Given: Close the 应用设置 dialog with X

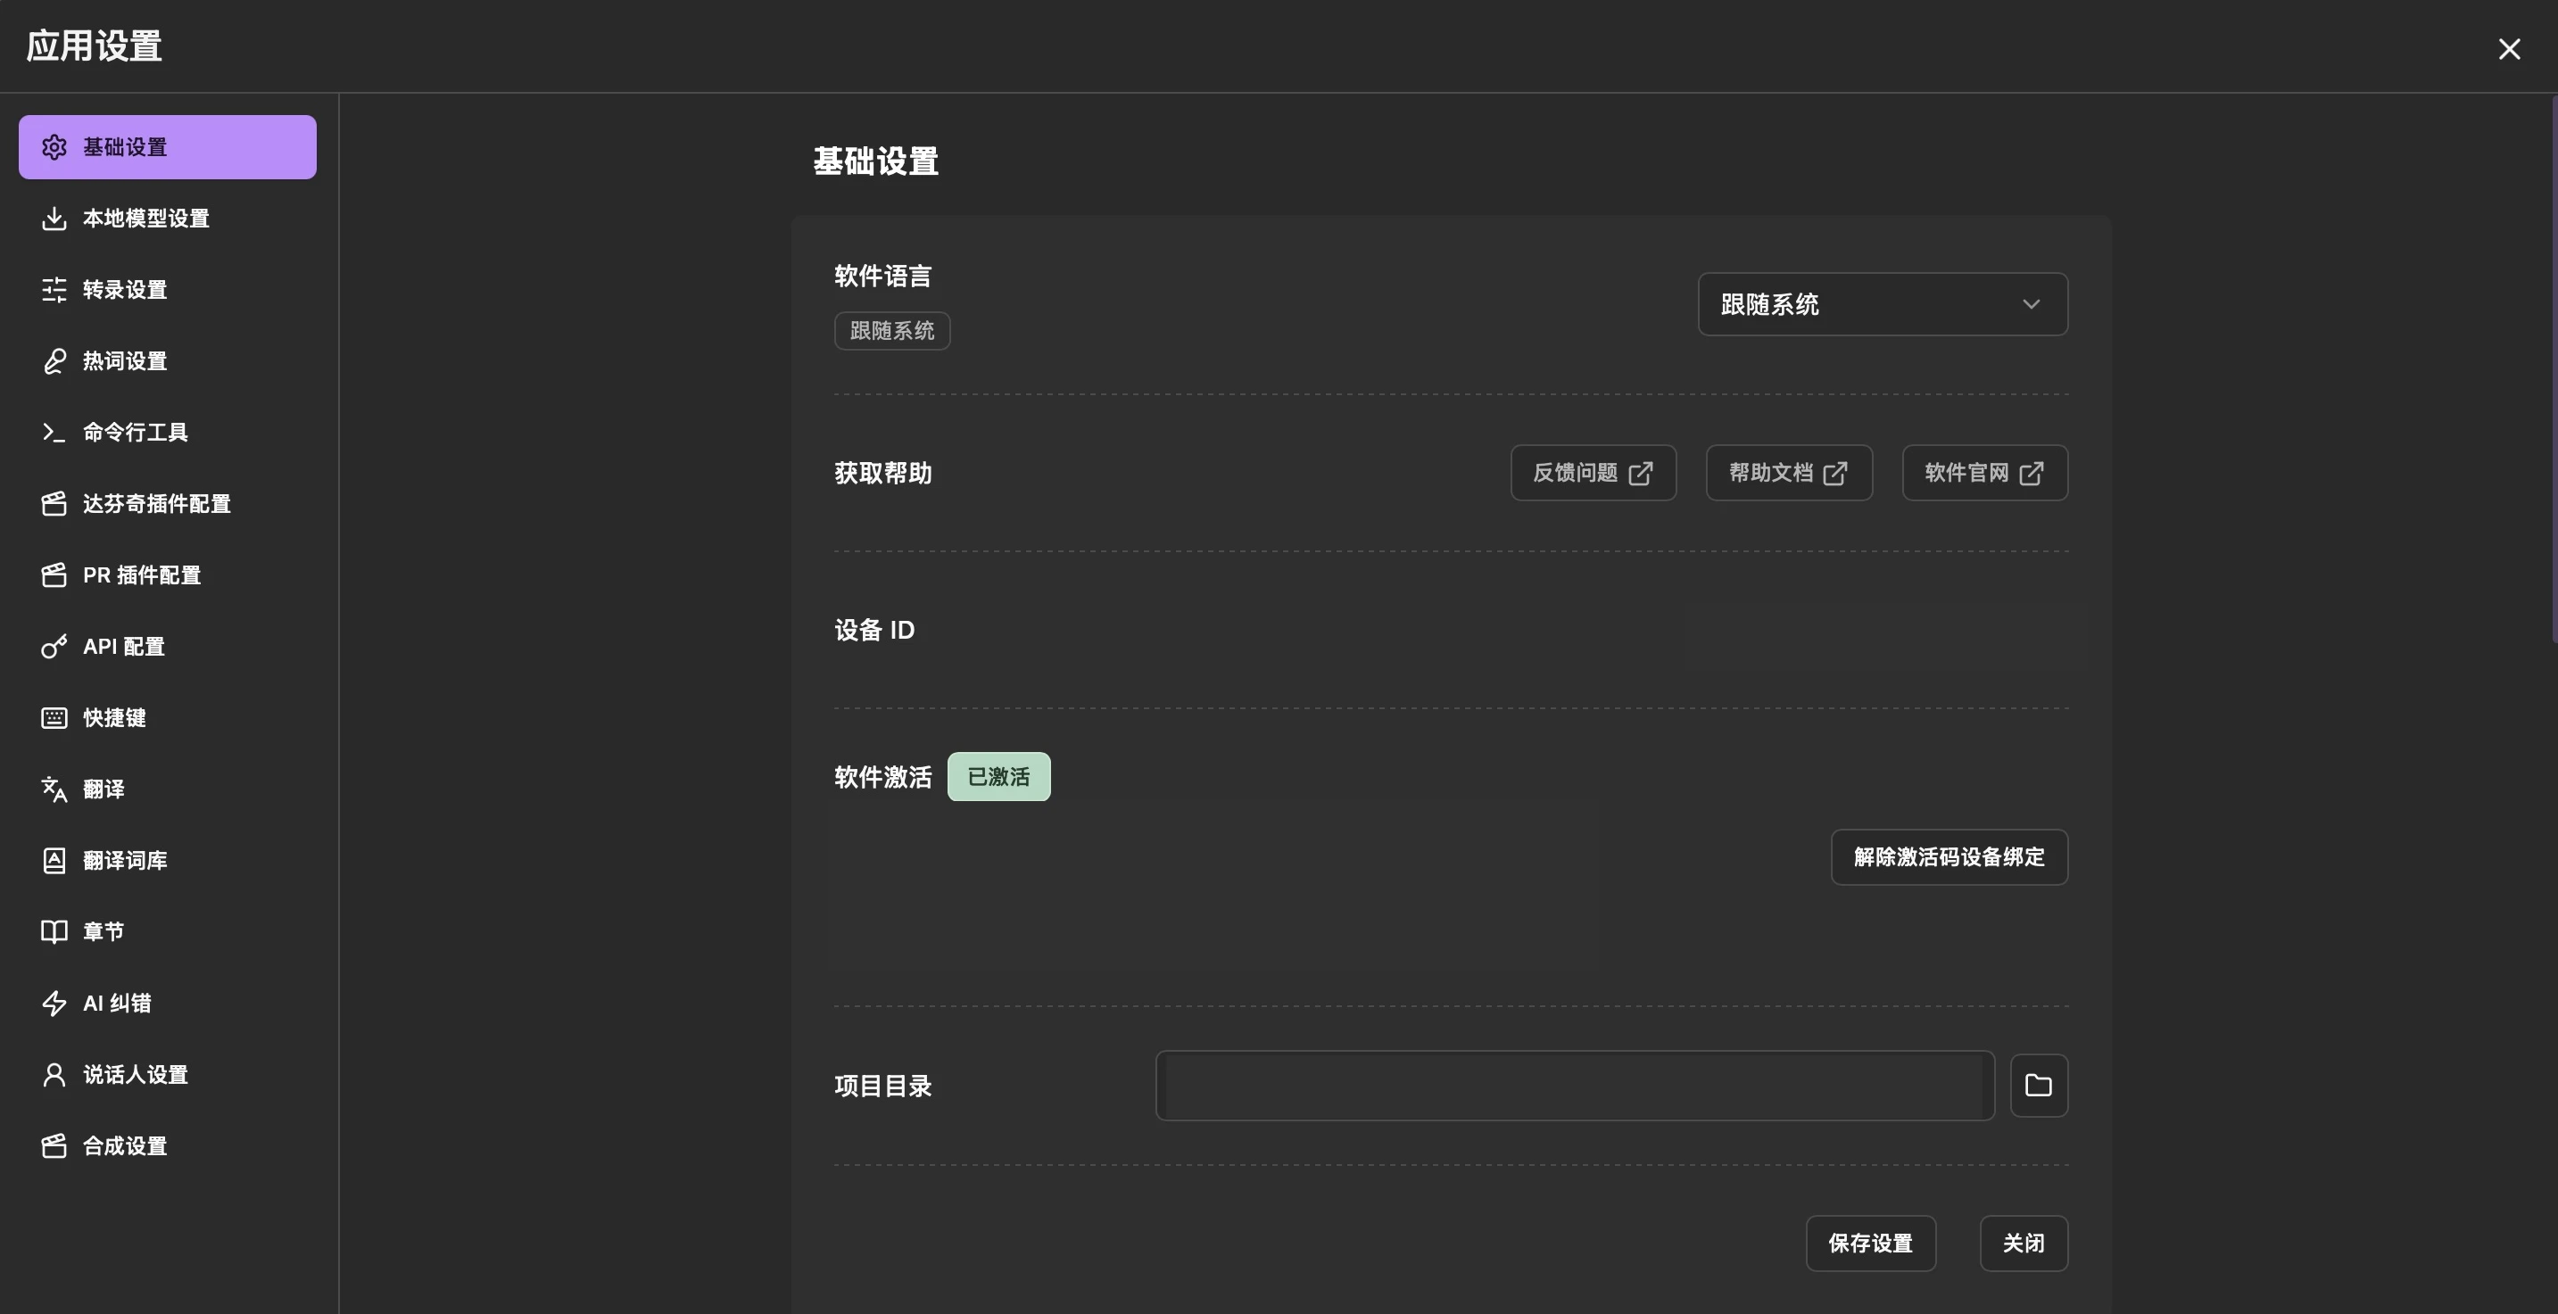Looking at the screenshot, I should click(x=2509, y=49).
